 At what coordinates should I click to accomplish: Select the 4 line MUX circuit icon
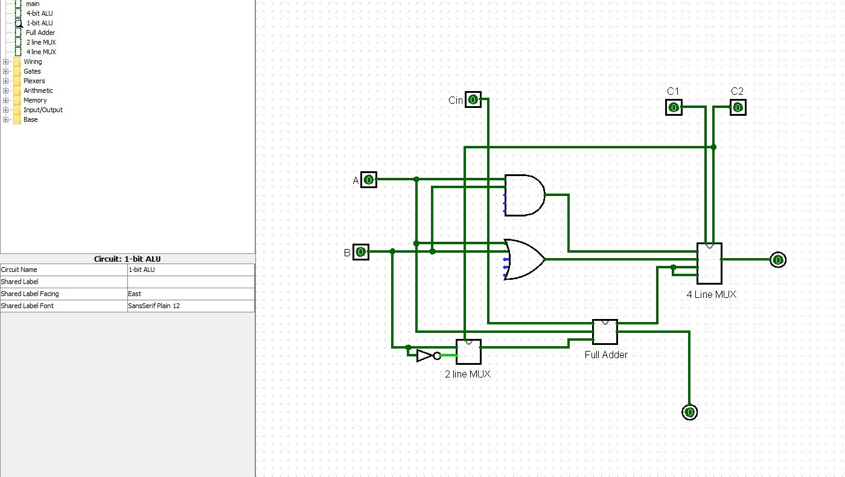19,52
